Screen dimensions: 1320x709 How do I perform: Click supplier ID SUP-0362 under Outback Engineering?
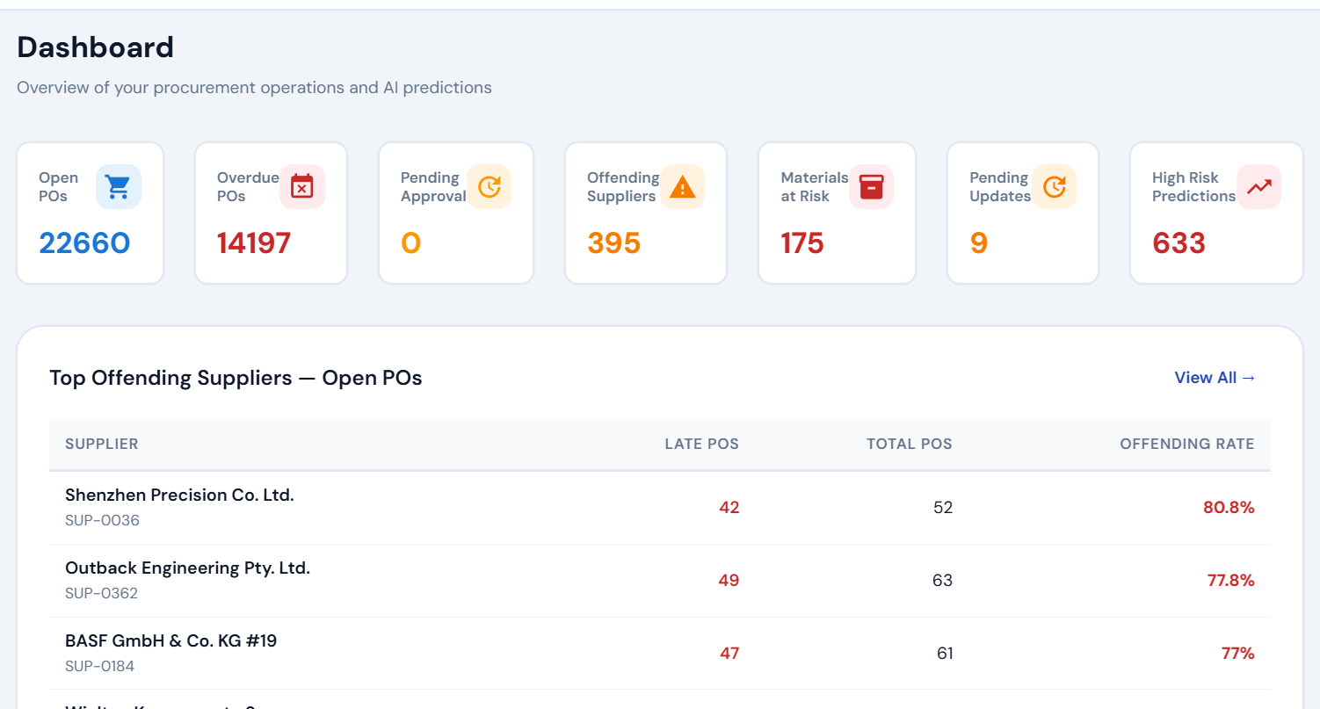[99, 593]
